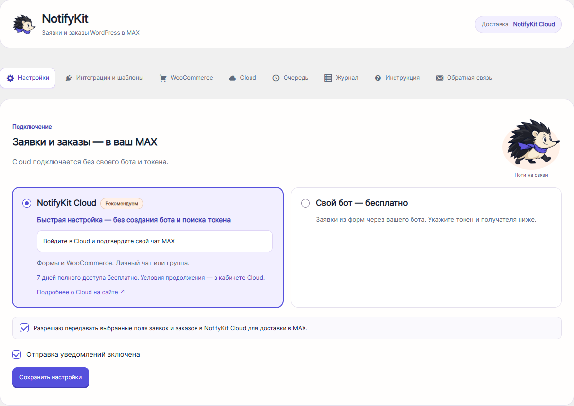574x406 pixels.
Task: Click the clock icon next to Очередь
Action: pos(276,78)
